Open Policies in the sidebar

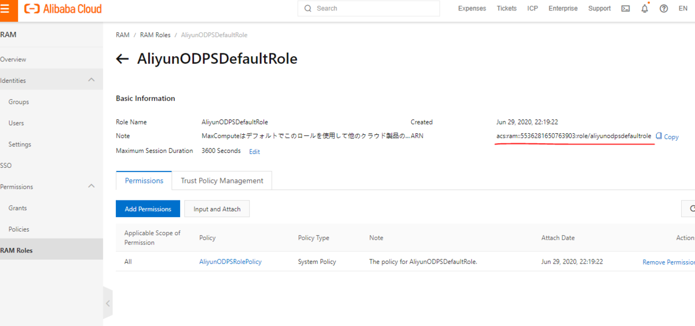click(19, 229)
